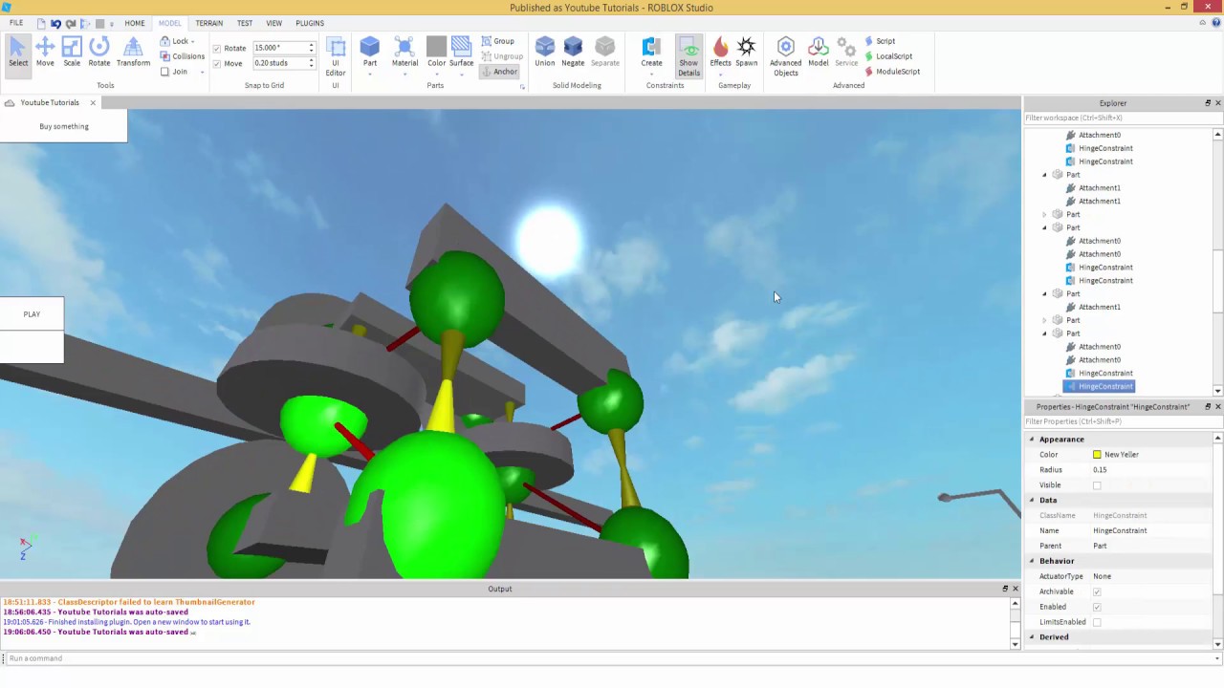Enable the Join checkbox
This screenshot has width=1224, height=688.
pyautogui.click(x=164, y=72)
